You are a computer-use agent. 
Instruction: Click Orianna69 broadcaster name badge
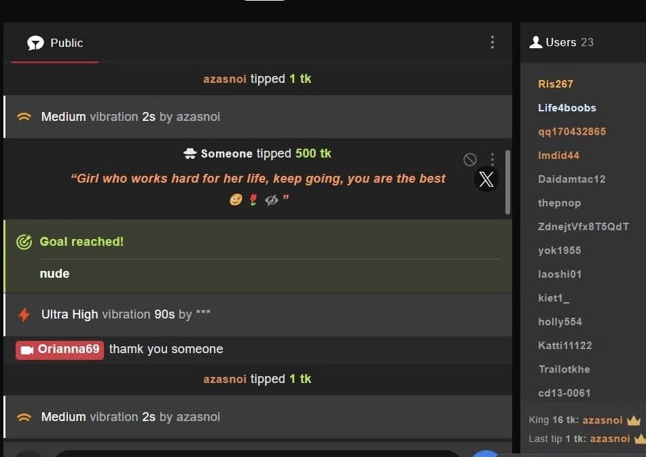tap(60, 350)
